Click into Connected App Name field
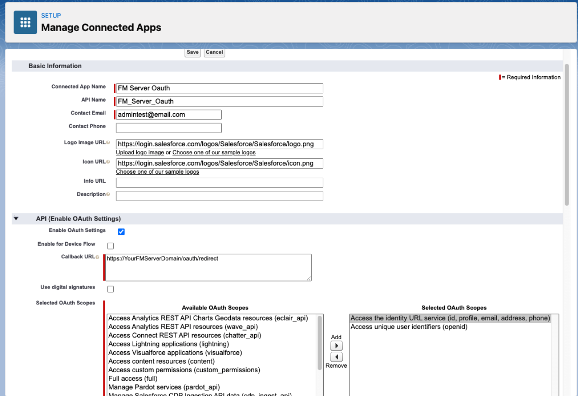Image resolution: width=578 pixels, height=396 pixels. 219,88
